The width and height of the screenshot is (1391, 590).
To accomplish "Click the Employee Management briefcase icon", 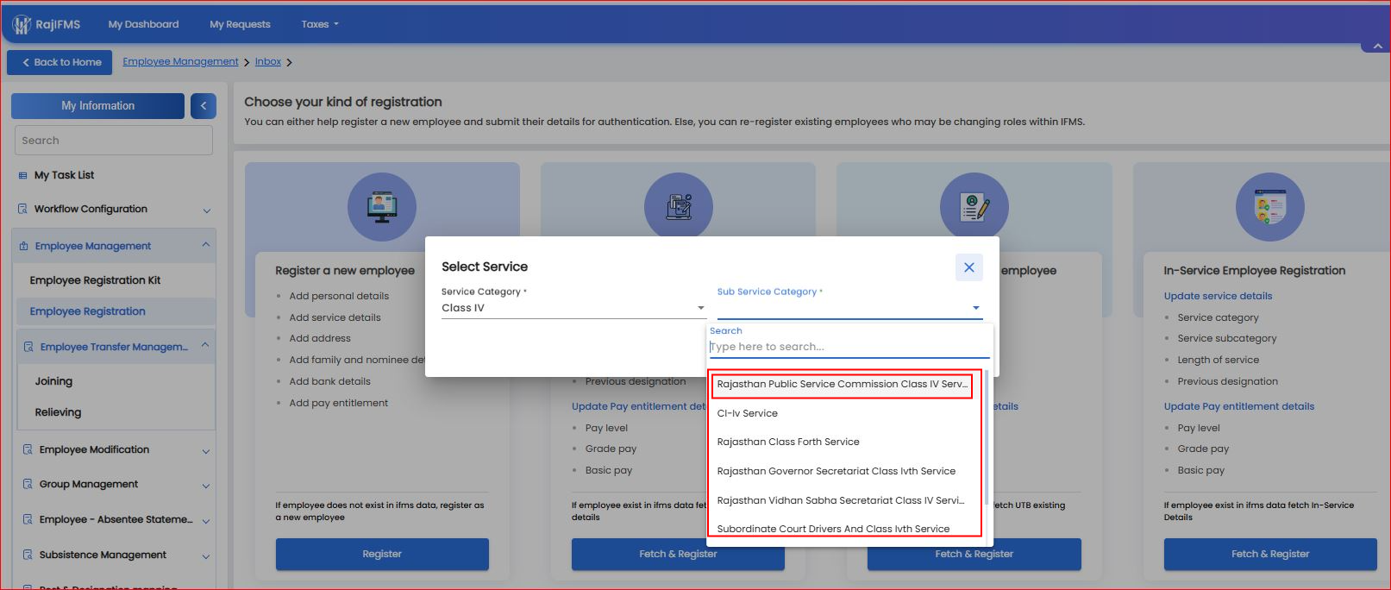I will tap(23, 246).
